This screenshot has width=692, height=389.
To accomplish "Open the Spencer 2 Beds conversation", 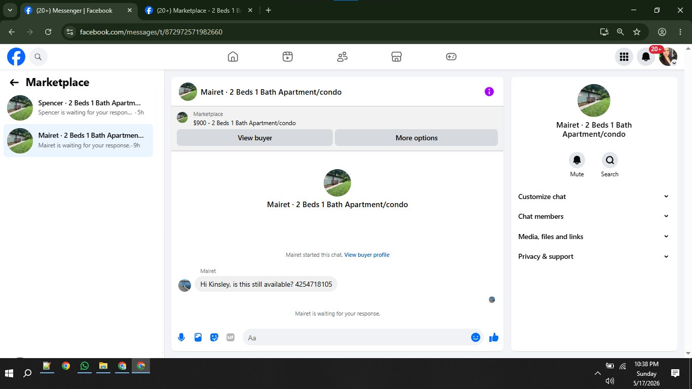I will 79,107.
